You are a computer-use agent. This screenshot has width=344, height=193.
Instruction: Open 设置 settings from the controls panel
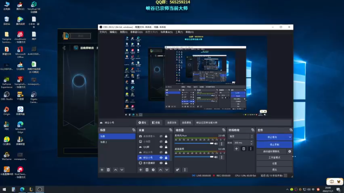pyautogui.click(x=274, y=164)
